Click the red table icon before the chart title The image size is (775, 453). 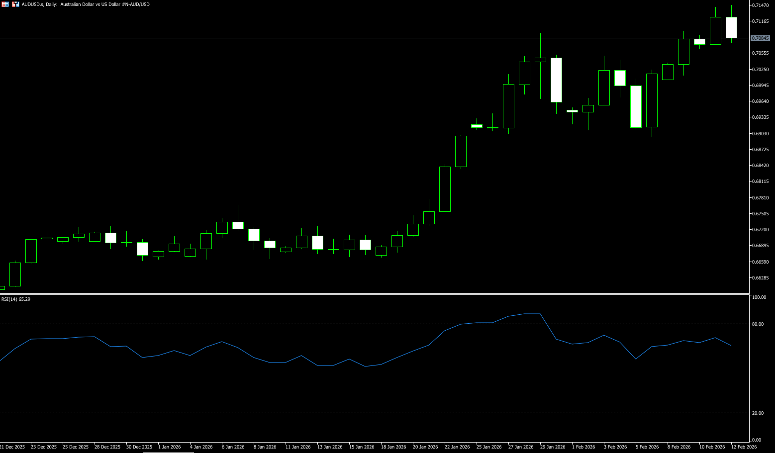coord(5,4)
